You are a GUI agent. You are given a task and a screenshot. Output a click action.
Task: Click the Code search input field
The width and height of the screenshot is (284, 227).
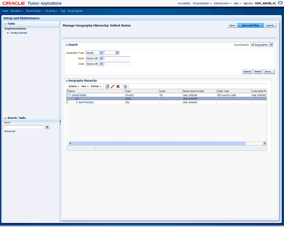click(x=117, y=64)
